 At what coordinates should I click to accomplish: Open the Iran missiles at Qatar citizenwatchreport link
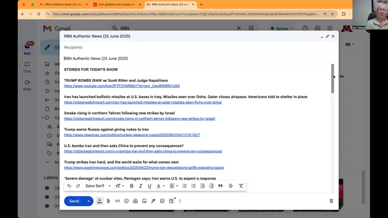[x=143, y=102]
